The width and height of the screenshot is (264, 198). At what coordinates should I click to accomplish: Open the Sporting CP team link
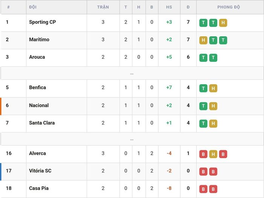tap(42, 22)
